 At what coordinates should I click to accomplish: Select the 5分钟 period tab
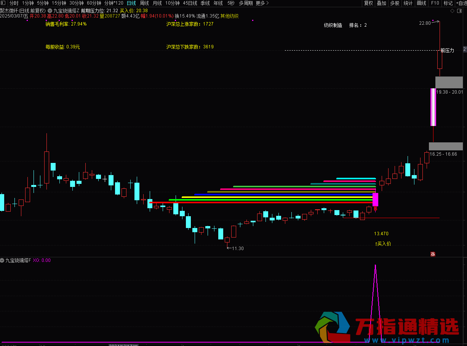tap(43, 3)
